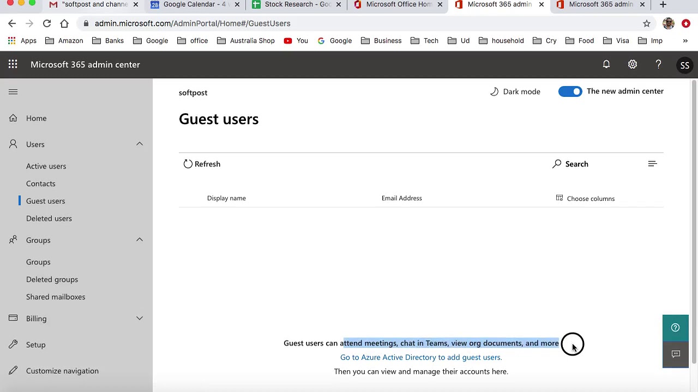Open the teal help assistant button
This screenshot has height=392, width=698.
[676, 328]
